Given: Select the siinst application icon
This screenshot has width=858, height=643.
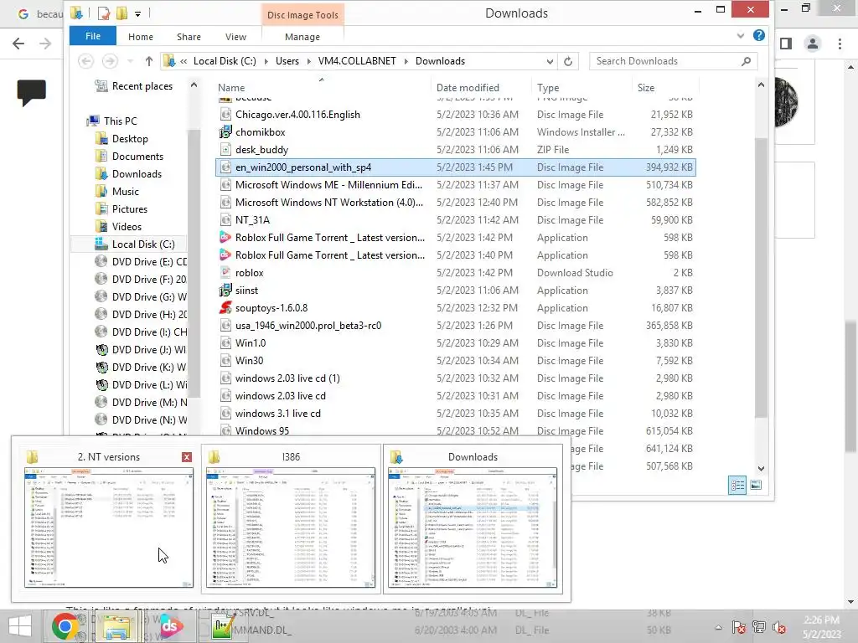Looking at the screenshot, I should point(225,291).
